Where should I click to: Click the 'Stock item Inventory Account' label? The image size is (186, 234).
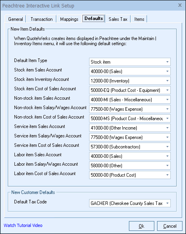41,79
